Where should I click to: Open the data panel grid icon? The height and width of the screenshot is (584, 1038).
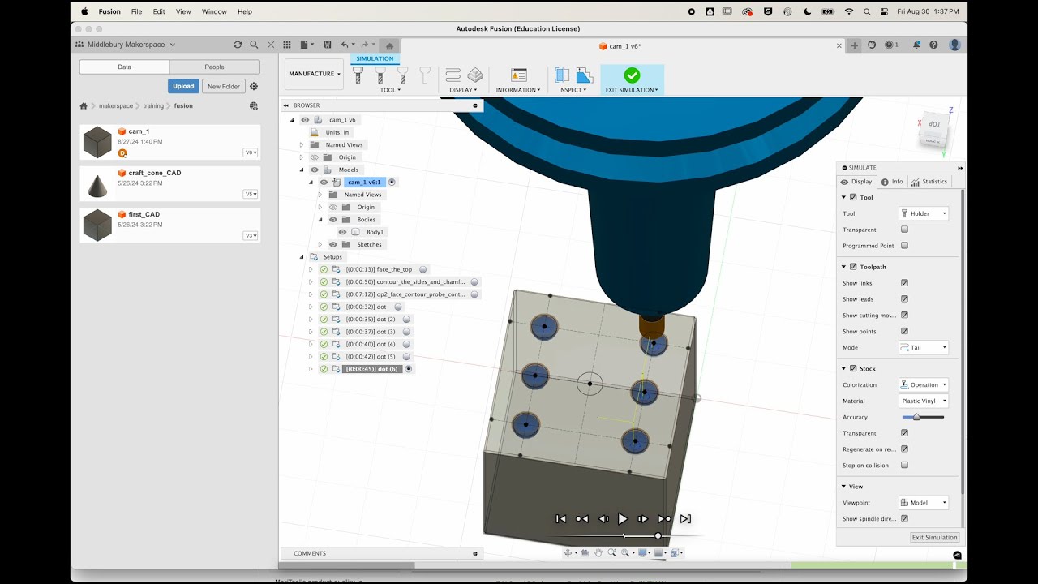coord(287,45)
